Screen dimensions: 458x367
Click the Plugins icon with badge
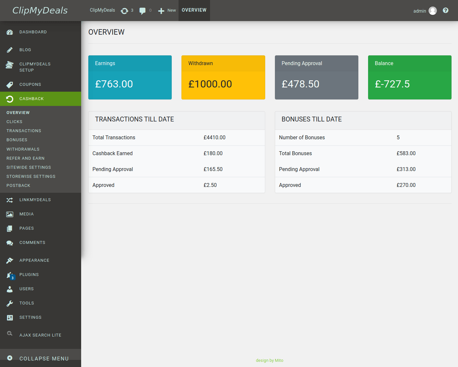click(x=10, y=275)
